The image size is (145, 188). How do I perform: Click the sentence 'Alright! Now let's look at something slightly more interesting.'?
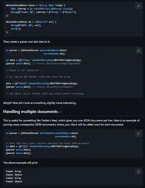pyautogui.click(x=40, y=103)
